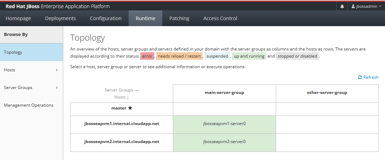Select the Runtime tab

click(145, 18)
